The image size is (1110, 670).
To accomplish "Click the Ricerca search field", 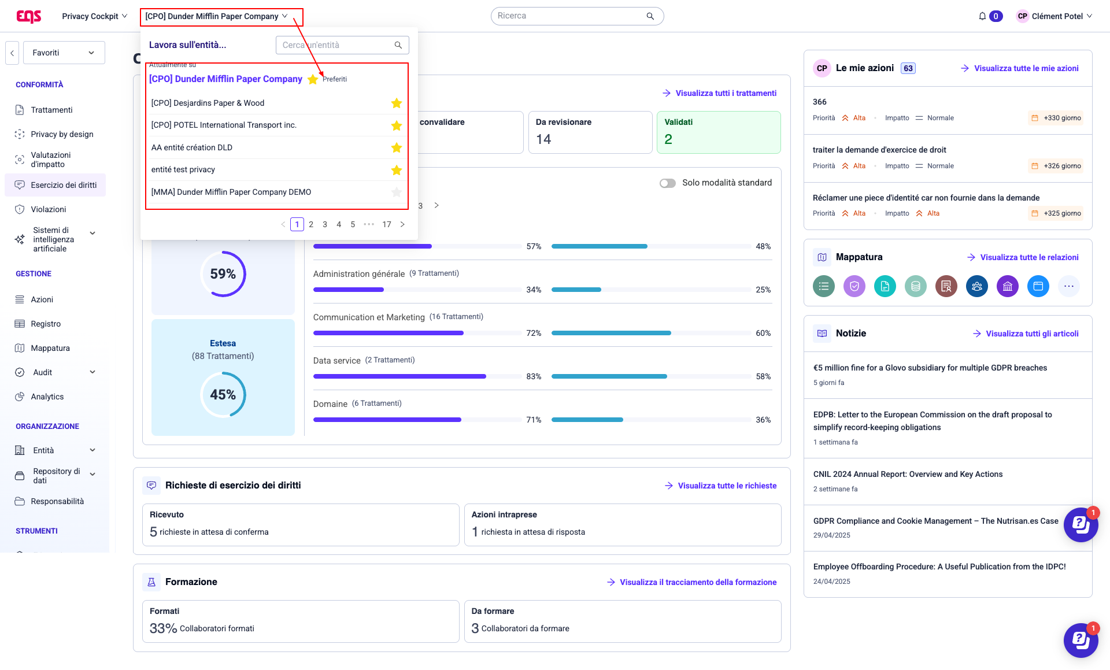I will click(577, 16).
